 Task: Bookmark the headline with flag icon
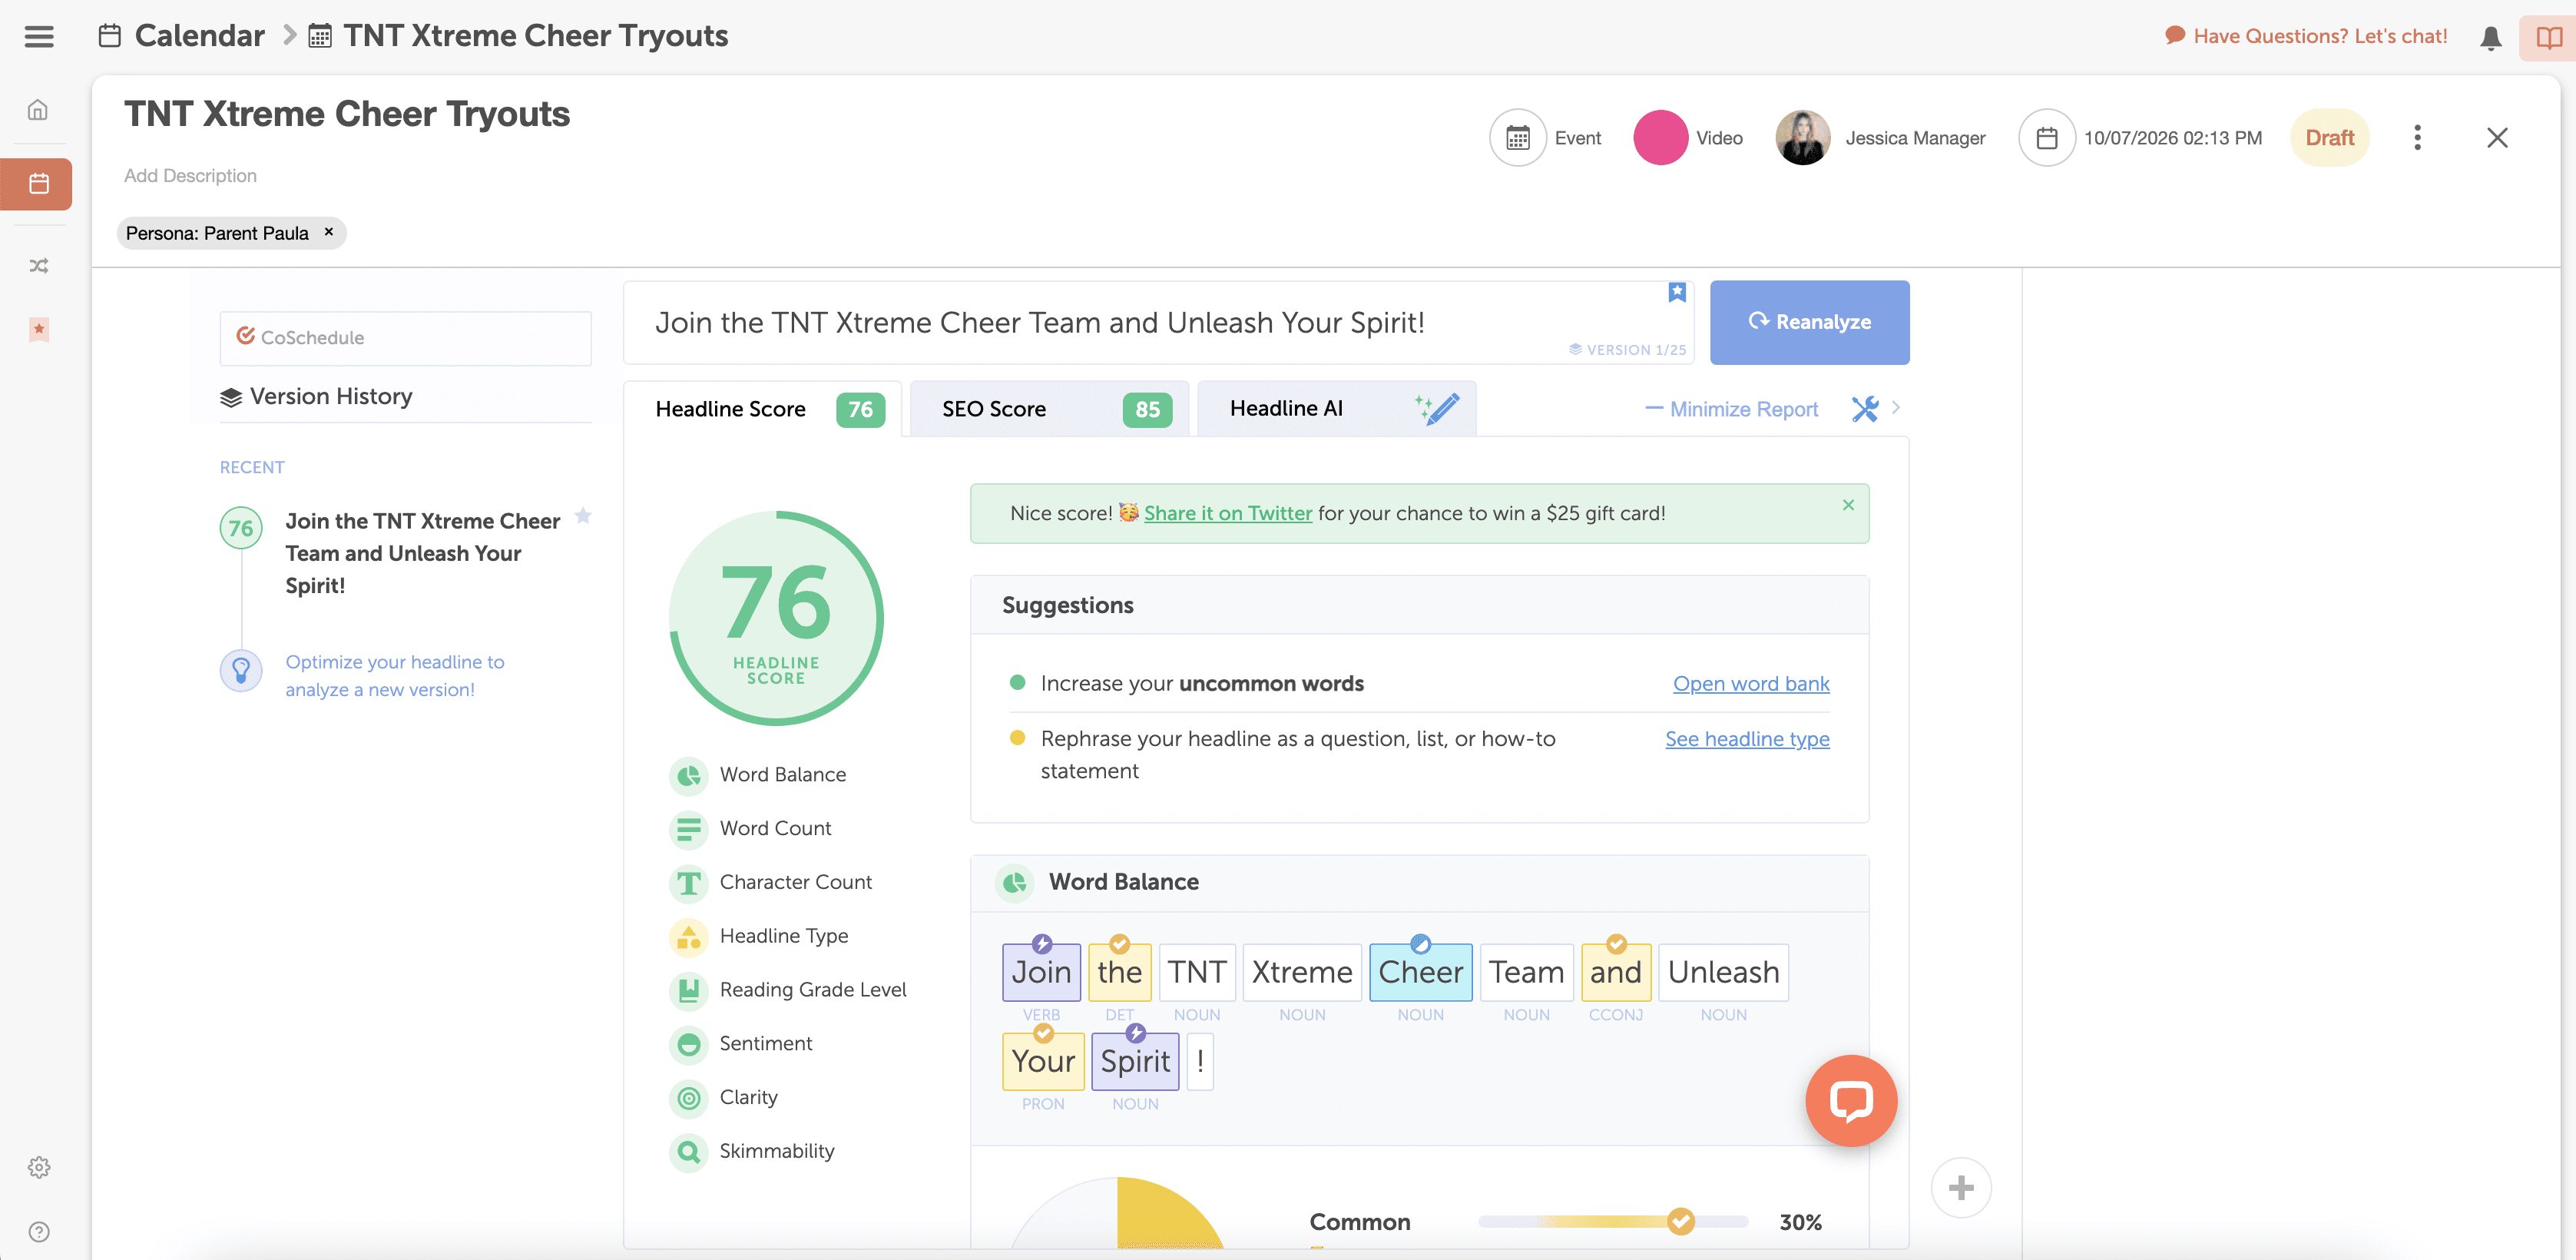[1677, 292]
